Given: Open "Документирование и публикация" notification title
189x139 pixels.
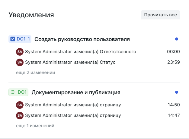Looking at the screenshot, I should coord(76,92).
